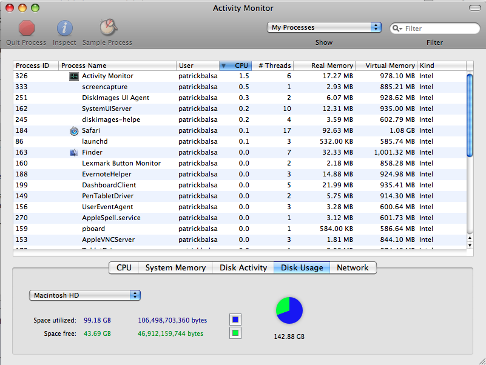Select the PenTabletDriver process
The width and height of the screenshot is (486, 365).
click(x=240, y=196)
